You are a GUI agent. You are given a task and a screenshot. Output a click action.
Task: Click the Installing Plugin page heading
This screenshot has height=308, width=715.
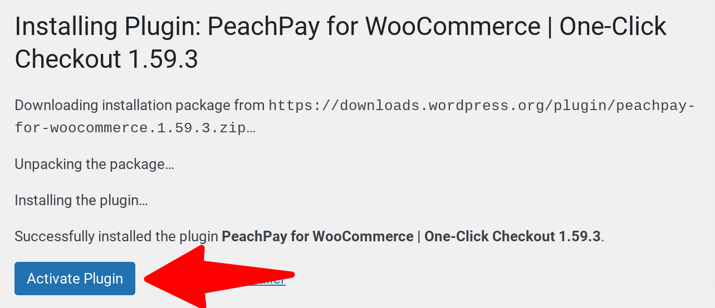tap(340, 43)
